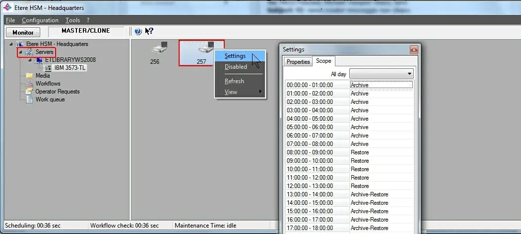The width and height of the screenshot is (521, 234).
Task: Click the drive 256 icon
Action: pyautogui.click(x=159, y=48)
